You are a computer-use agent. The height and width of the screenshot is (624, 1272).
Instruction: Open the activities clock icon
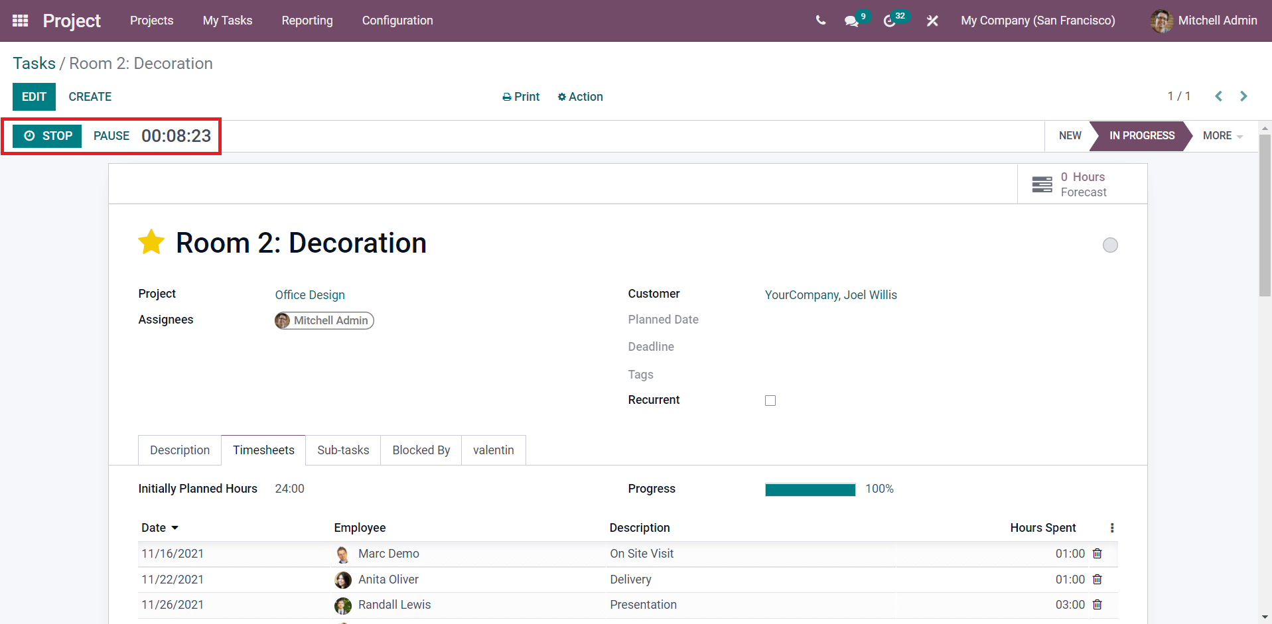(889, 21)
